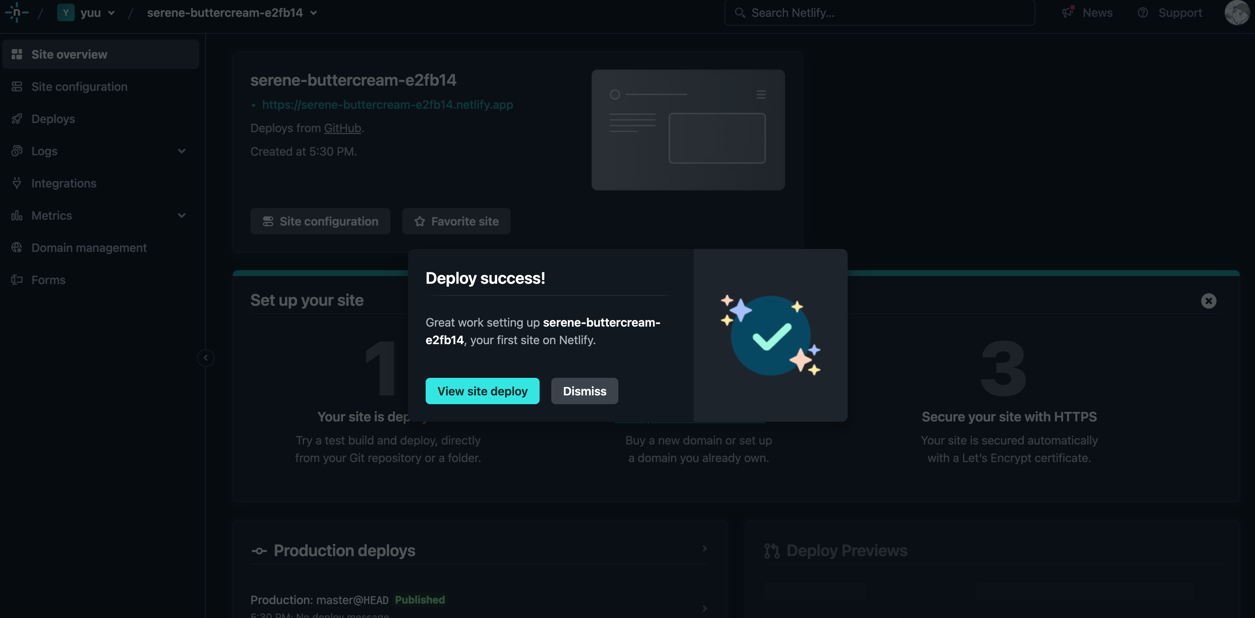Click the sidebar Site configuration icon
1255x618 pixels.
pyautogui.click(x=17, y=86)
